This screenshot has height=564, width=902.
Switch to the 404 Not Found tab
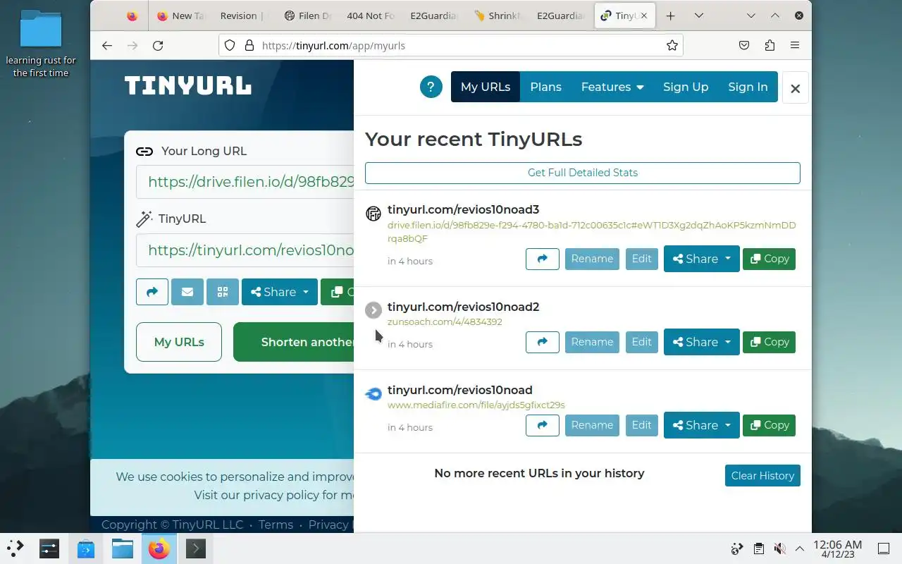coord(370,16)
